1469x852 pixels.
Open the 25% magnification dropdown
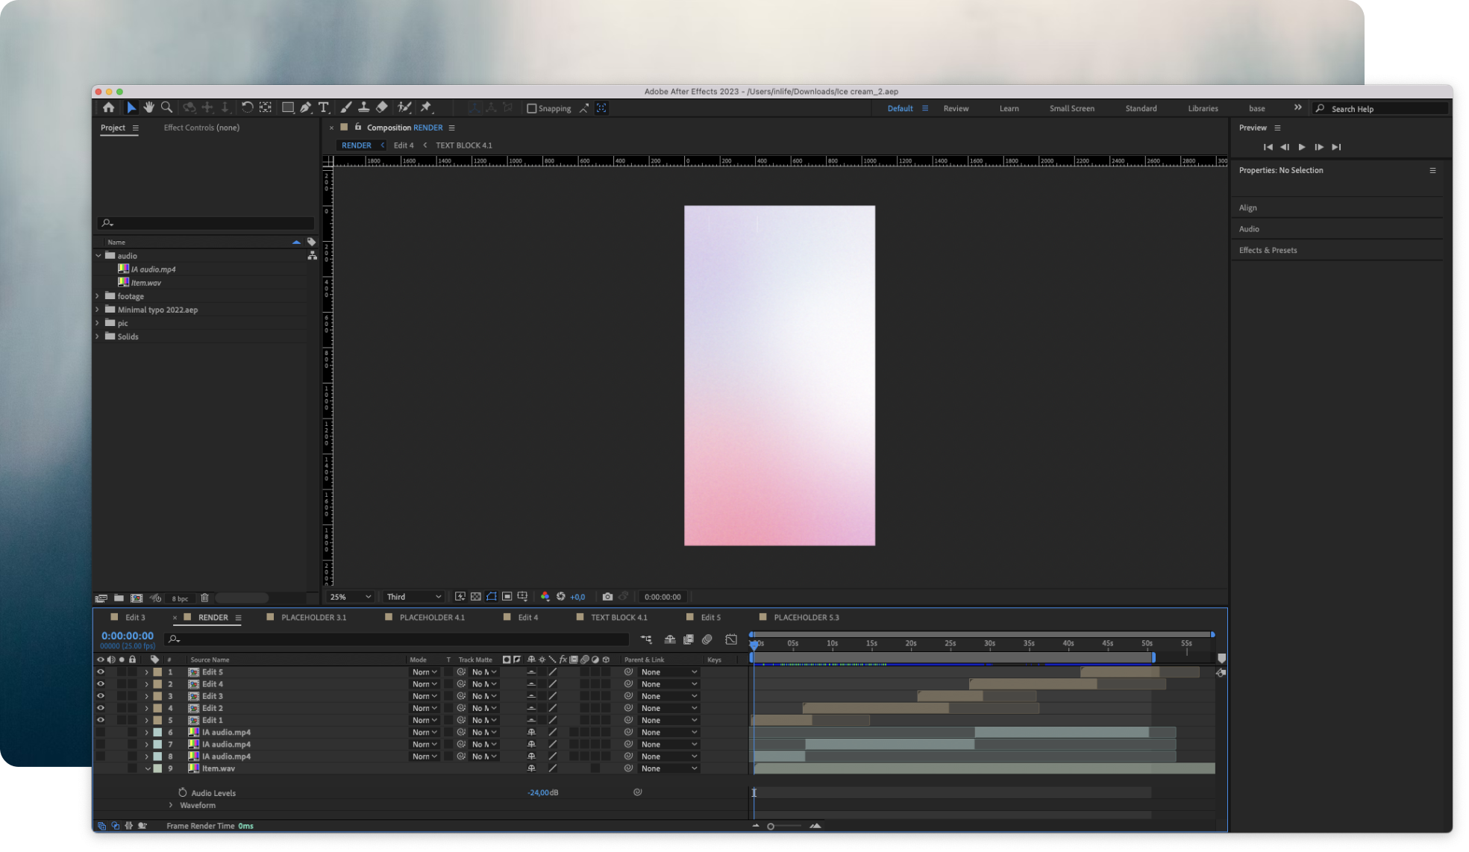pos(350,597)
